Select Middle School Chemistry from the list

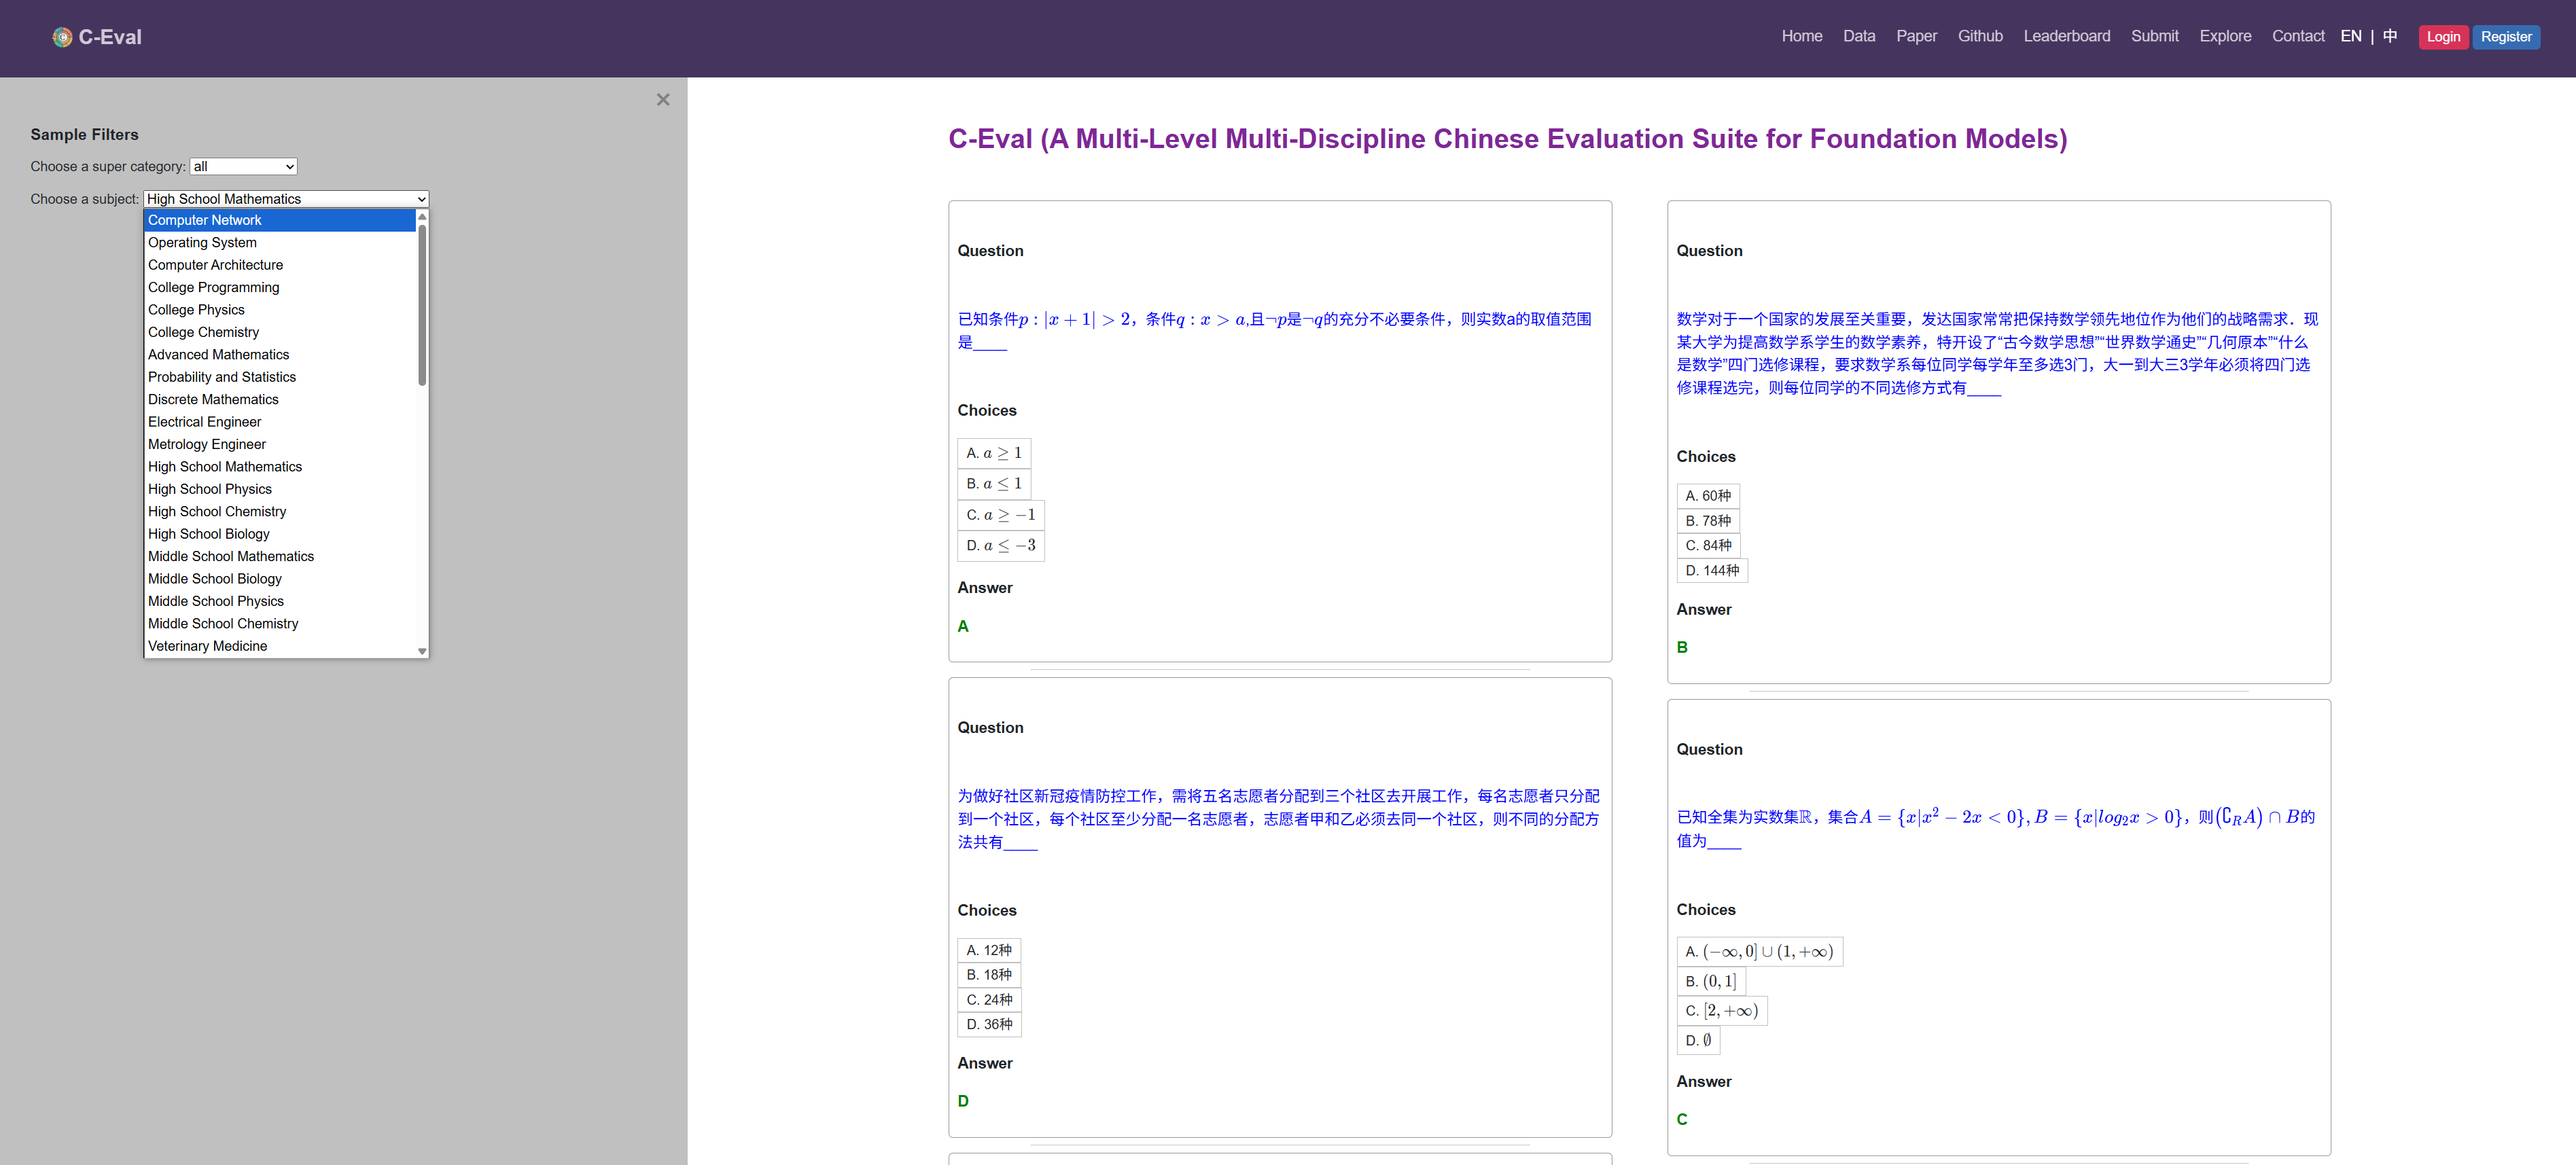pos(223,623)
